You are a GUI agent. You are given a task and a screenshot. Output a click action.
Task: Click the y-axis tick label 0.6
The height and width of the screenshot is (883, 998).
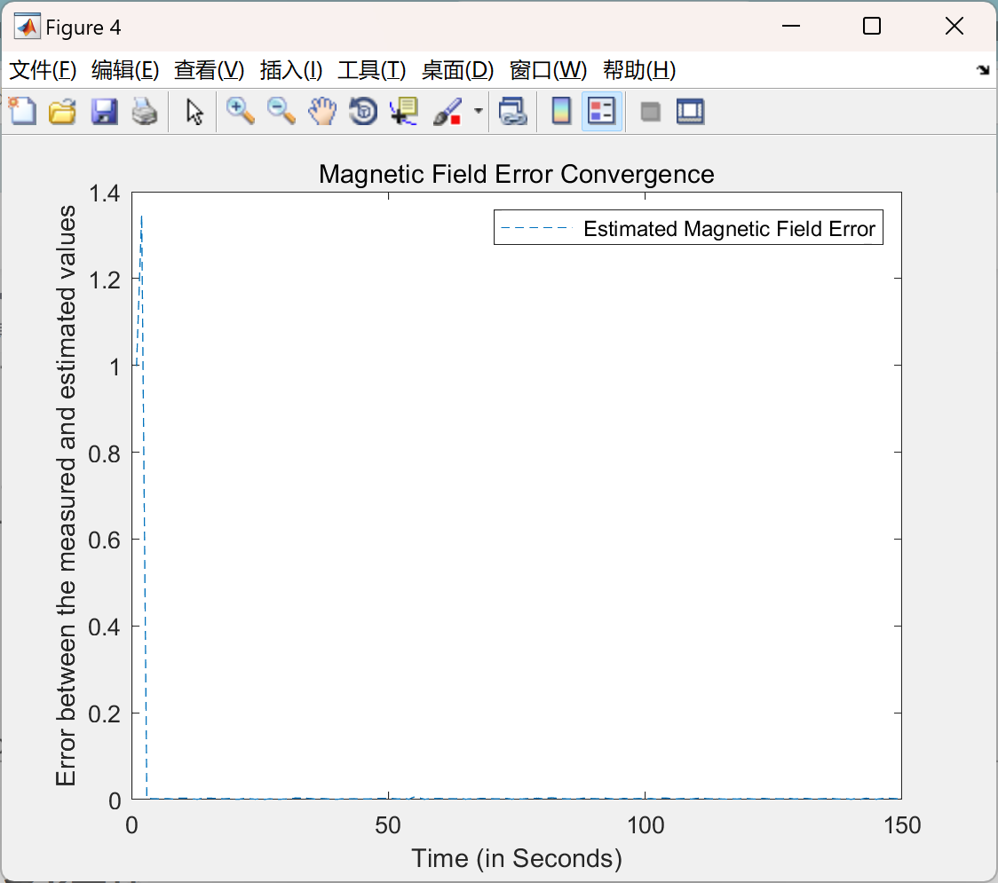[105, 540]
